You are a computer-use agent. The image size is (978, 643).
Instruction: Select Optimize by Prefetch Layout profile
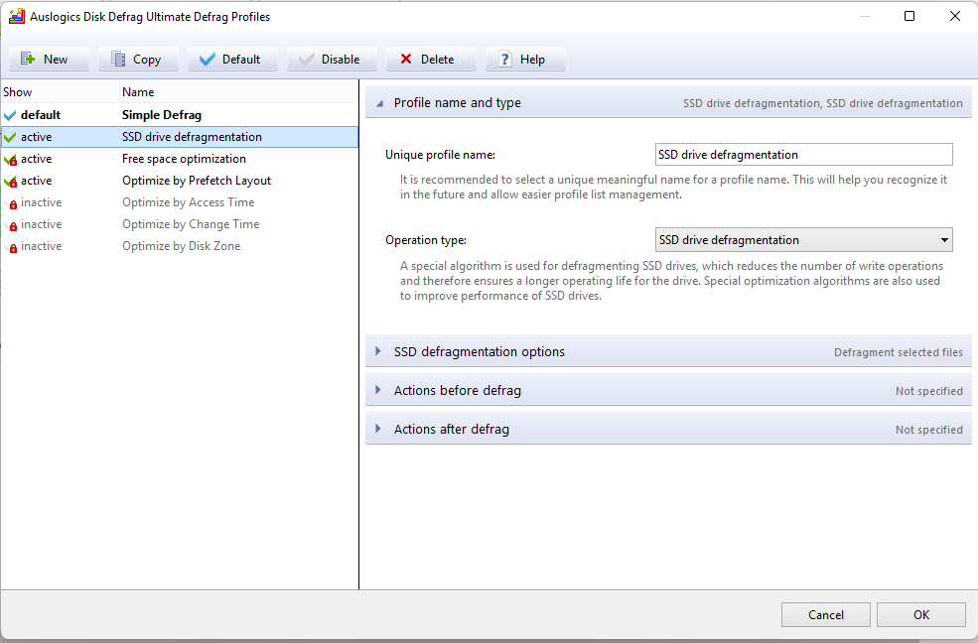pyautogui.click(x=180, y=181)
